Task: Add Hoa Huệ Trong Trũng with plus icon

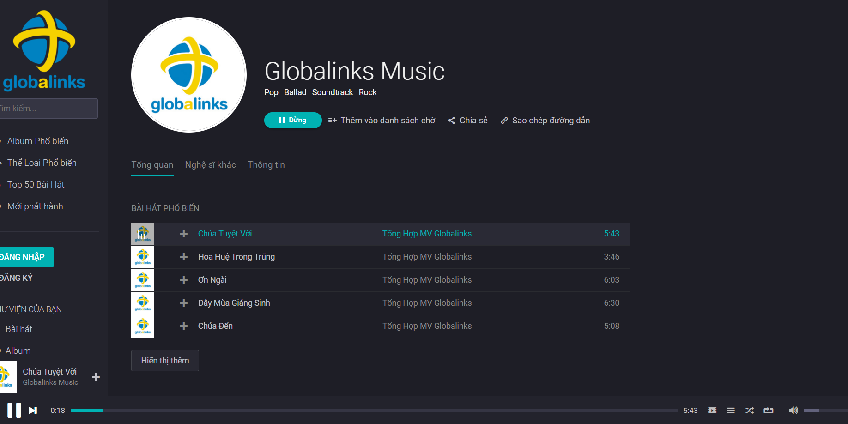Action: (184, 257)
